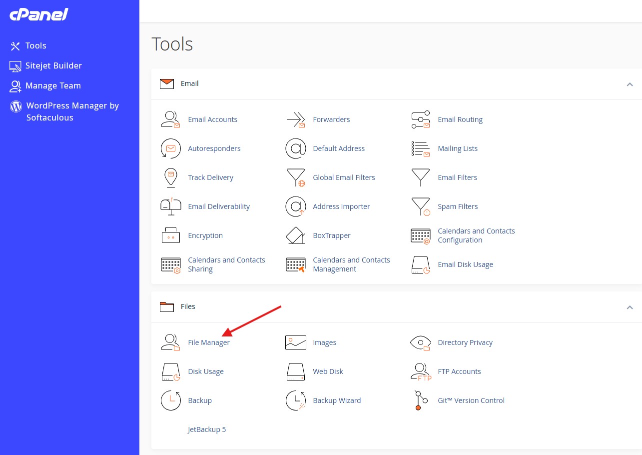Screen dimensions: 642x455
Task: Click the Encryption icon
Action: pyautogui.click(x=170, y=235)
